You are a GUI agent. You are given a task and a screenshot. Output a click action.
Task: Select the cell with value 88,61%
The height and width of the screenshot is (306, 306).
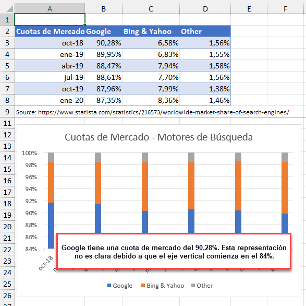tap(103, 77)
